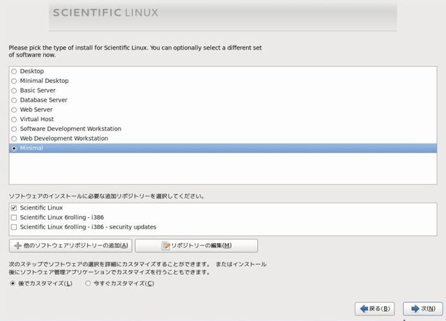Enable the 6rolling security updates repository
Viewport: 446px width, 321px height.
(15, 227)
